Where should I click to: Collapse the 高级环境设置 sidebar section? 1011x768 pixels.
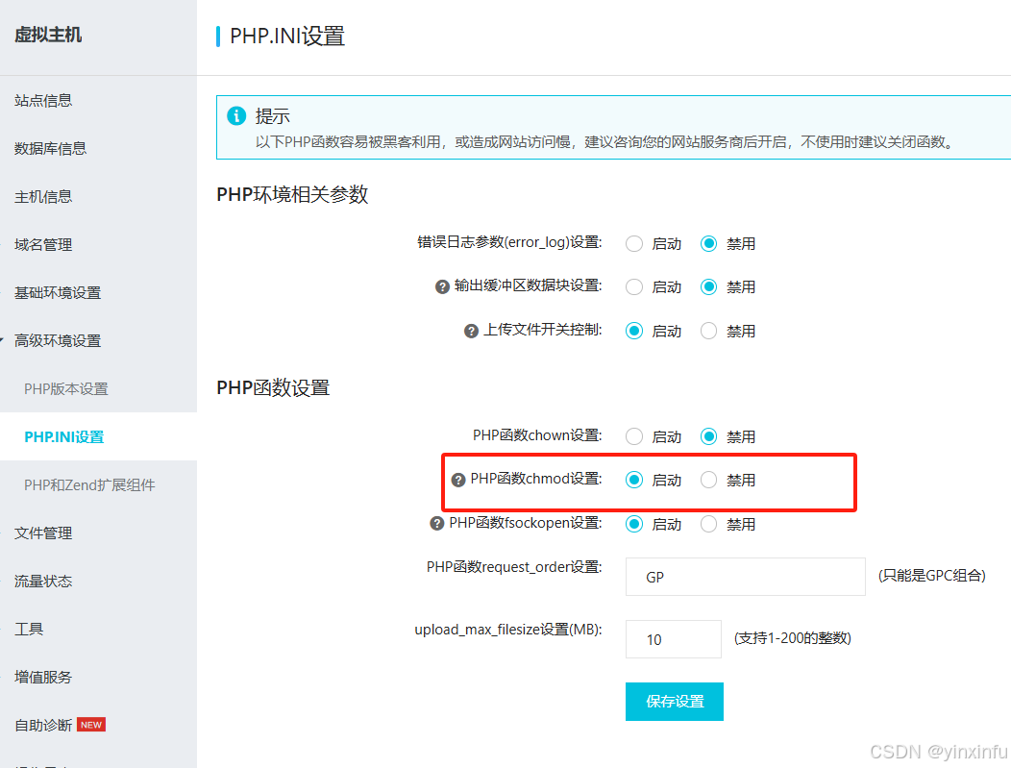click(x=55, y=340)
